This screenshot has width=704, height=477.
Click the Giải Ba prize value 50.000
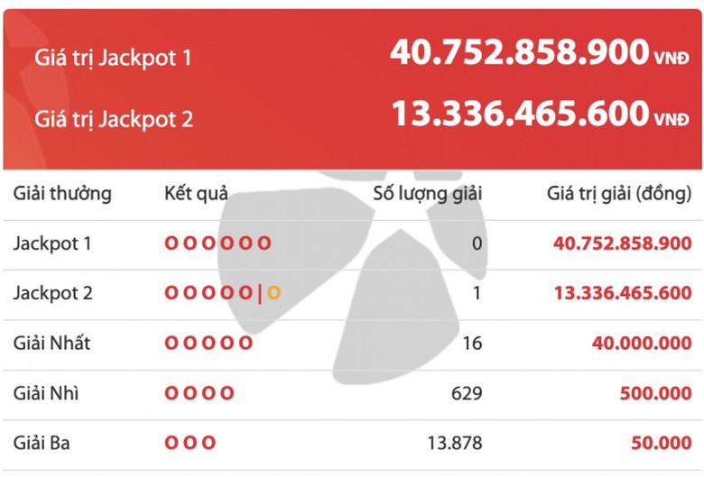[662, 443]
